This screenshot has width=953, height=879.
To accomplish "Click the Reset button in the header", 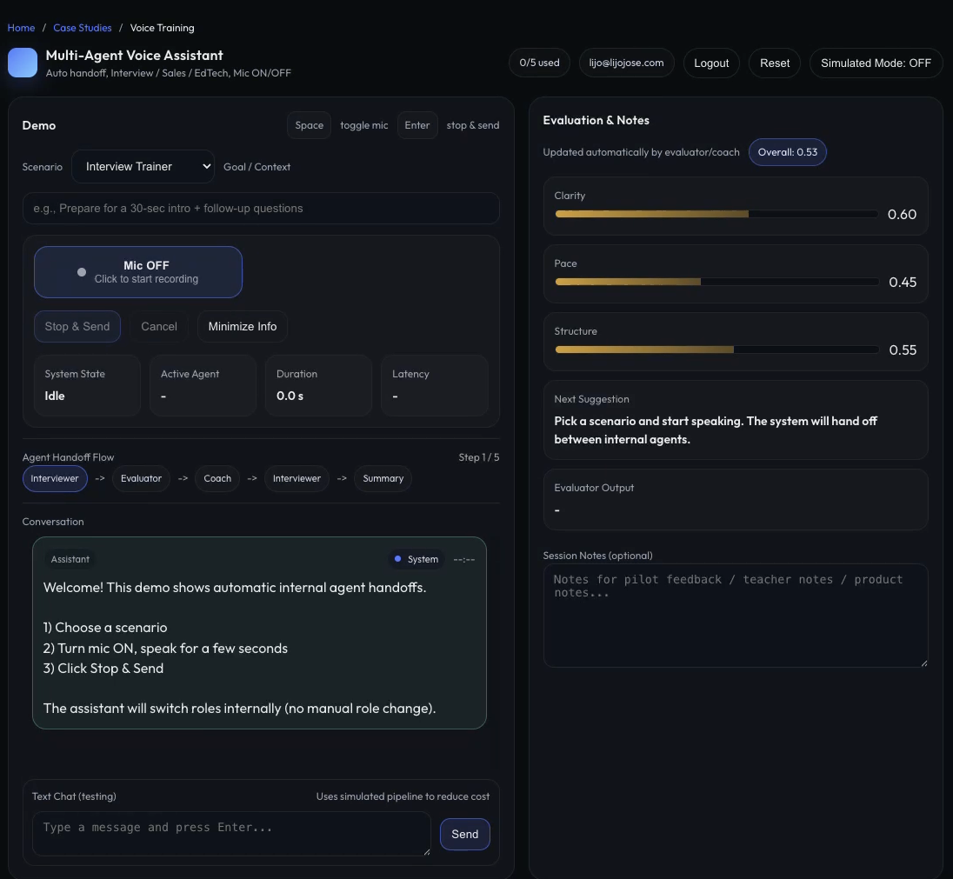I will coord(774,63).
